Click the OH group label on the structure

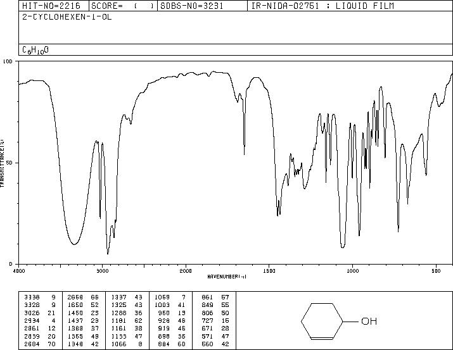click(369, 321)
